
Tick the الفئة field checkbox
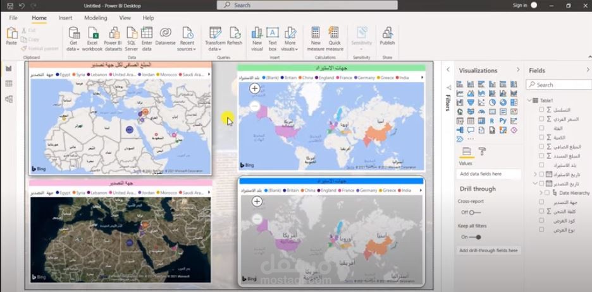point(541,128)
